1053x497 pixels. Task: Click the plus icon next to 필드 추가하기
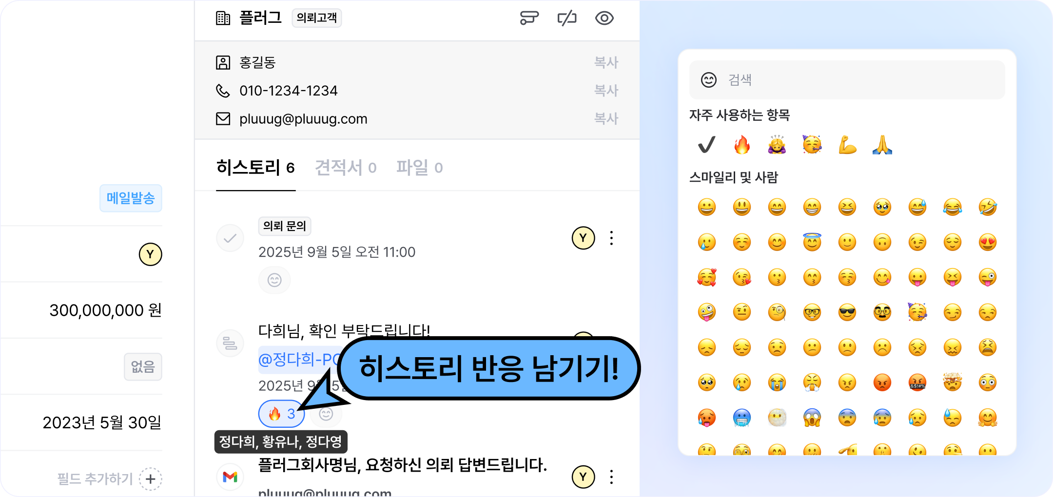[151, 479]
